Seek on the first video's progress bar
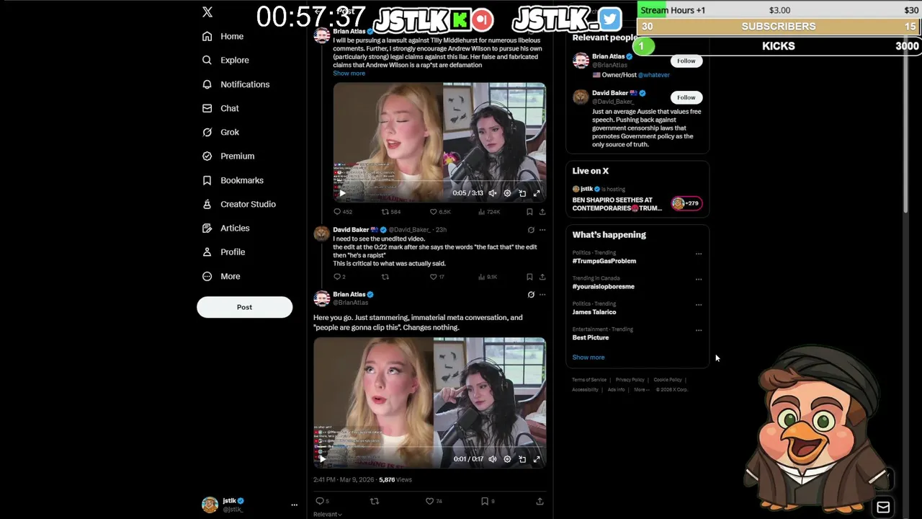This screenshot has width=922, height=519. coord(439,182)
